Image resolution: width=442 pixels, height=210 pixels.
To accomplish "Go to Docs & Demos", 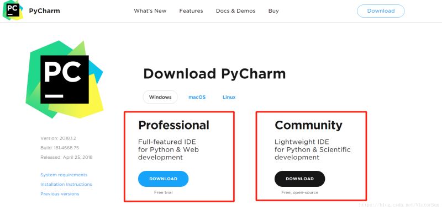I will [236, 11].
